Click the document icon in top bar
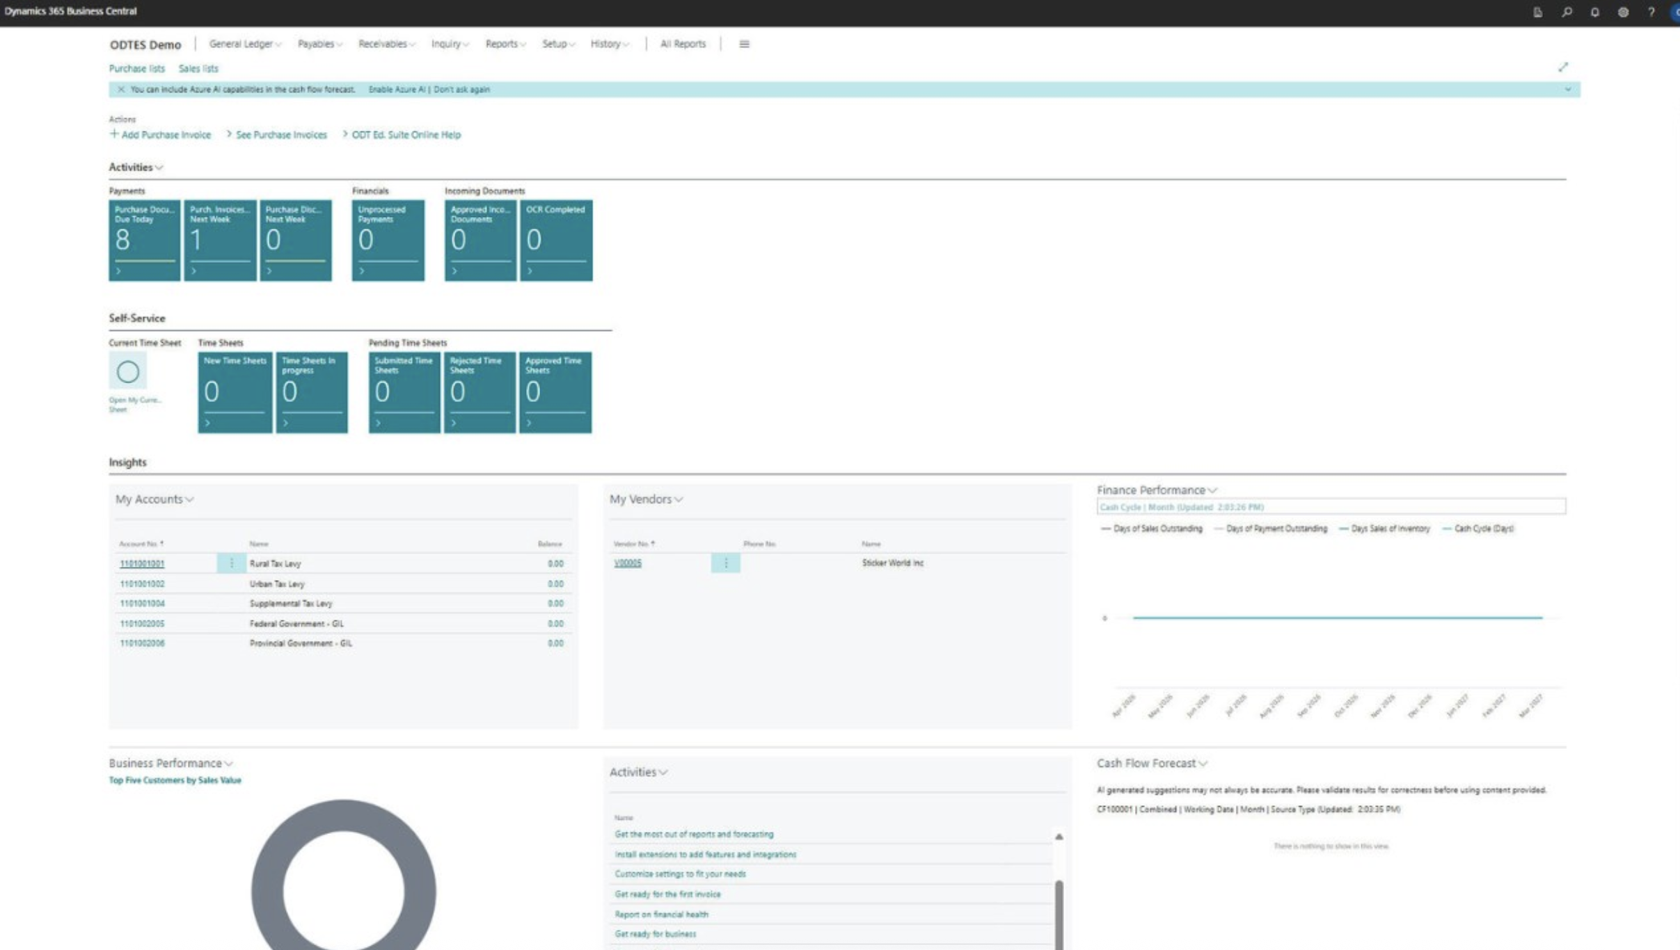Viewport: 1680px width, 950px height. point(1538,12)
